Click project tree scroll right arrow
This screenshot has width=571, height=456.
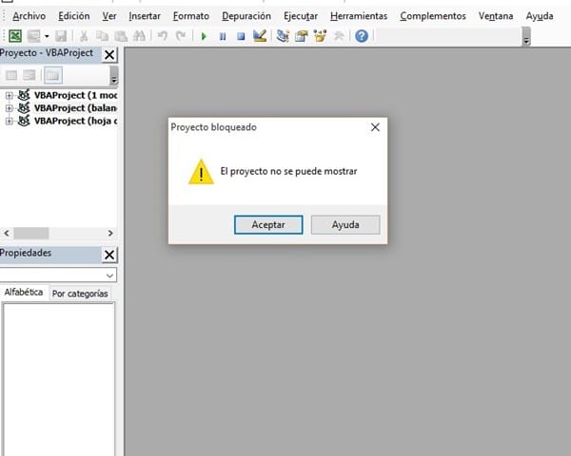[x=110, y=233]
